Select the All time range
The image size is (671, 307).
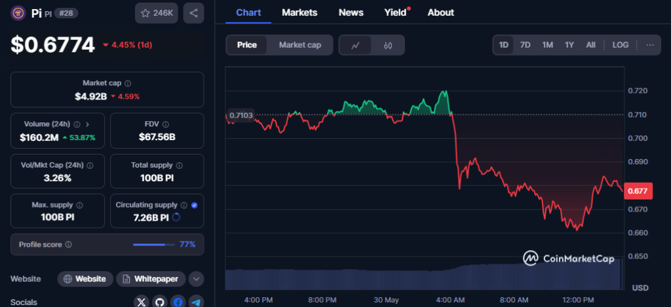click(590, 45)
